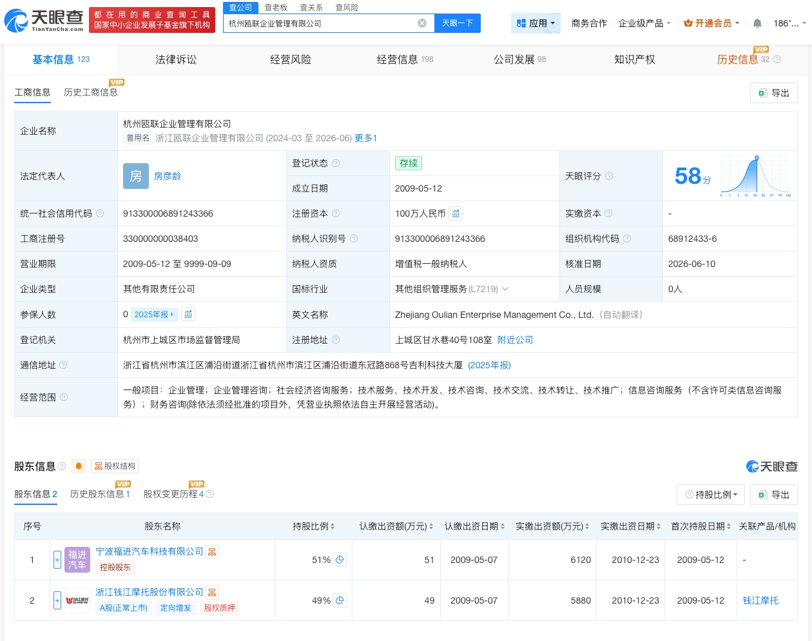Click help icon next to 组织机构代码
Image resolution: width=812 pixels, height=641 pixels.
[x=627, y=239]
